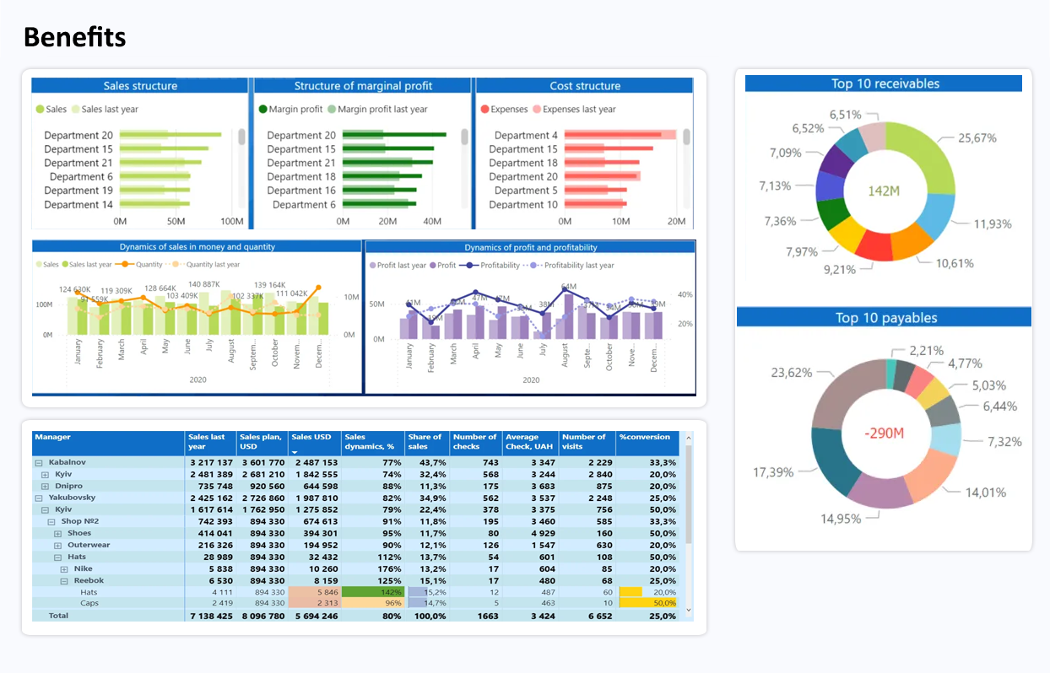Click the Sales legend marker in Sales structure
Viewport: 1050px width, 673px height.
point(40,110)
